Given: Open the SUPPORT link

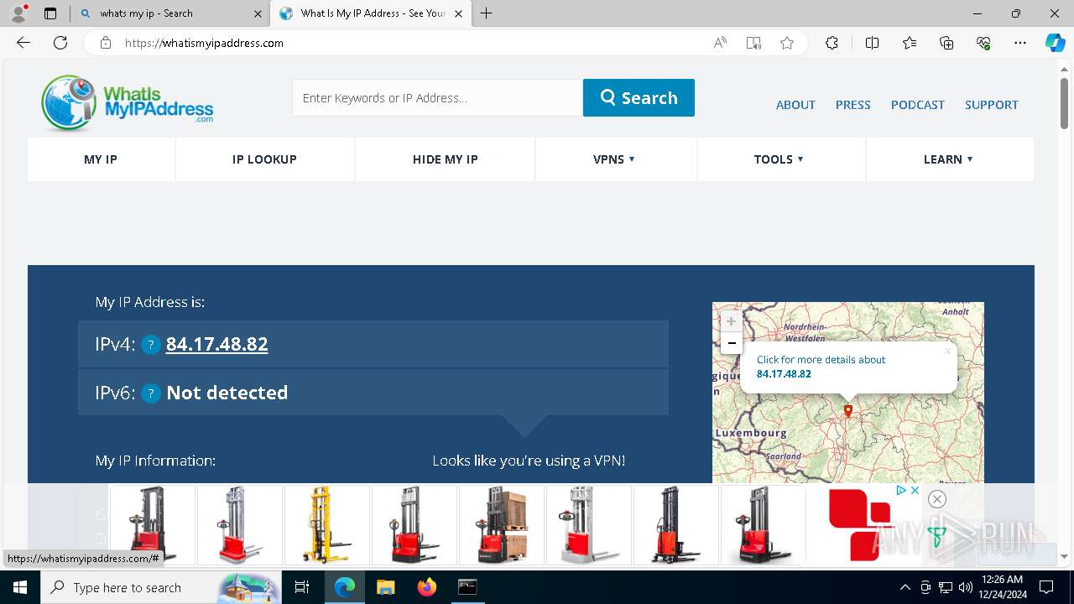Looking at the screenshot, I should click(x=991, y=105).
